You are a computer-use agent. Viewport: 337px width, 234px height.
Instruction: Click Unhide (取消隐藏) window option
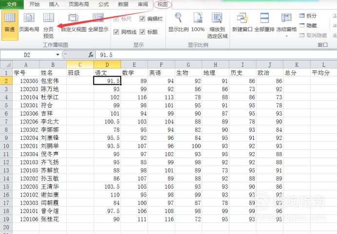(313, 35)
